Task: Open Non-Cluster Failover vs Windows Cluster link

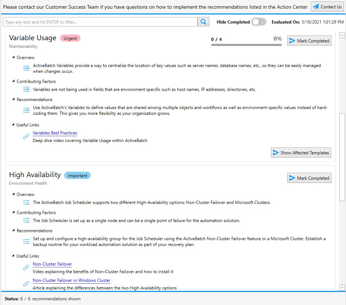Action: coord(71,280)
